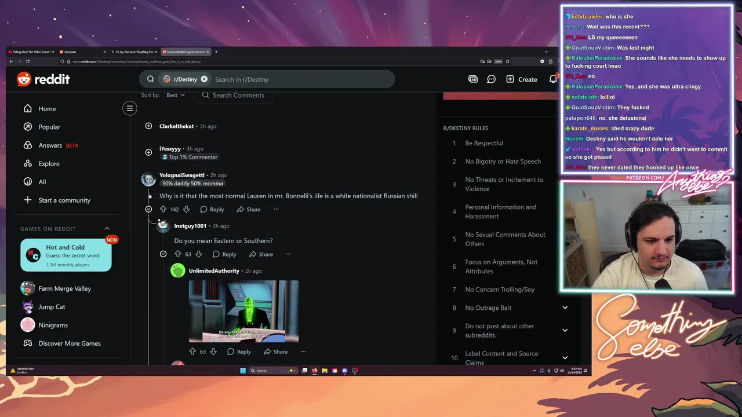Collapse the Games on Reddit section
This screenshot has width=742, height=417.
click(x=107, y=229)
